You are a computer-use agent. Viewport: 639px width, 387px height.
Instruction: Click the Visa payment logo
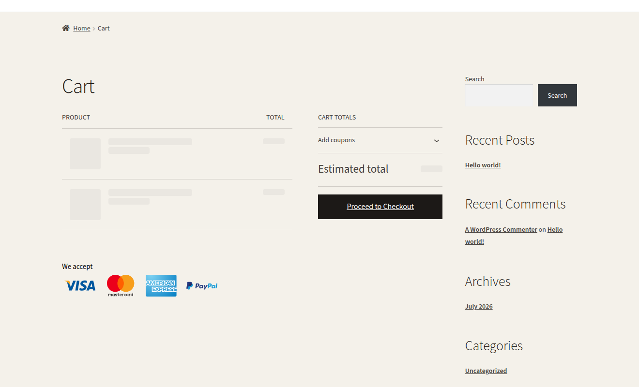pyautogui.click(x=80, y=286)
